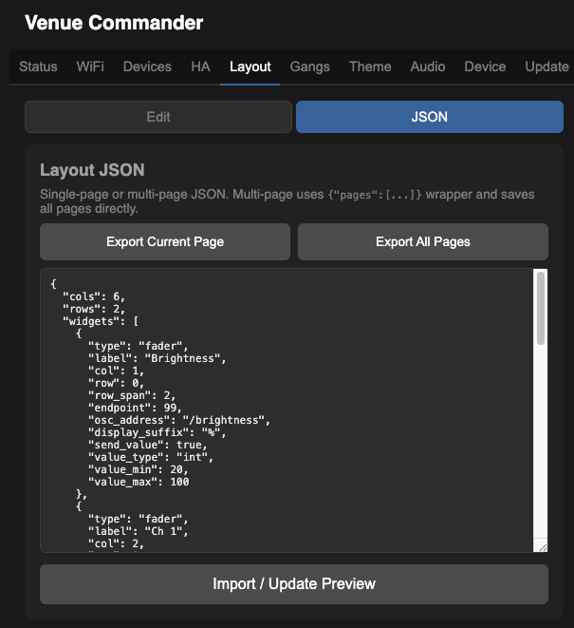Click the Venue Commander title
The height and width of the screenshot is (628, 574).
tap(114, 23)
